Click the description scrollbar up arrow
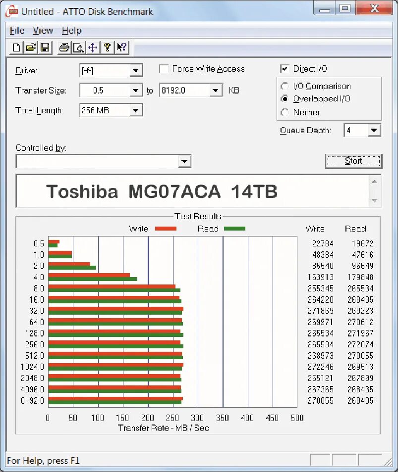This screenshot has width=398, height=472. tap(375, 182)
